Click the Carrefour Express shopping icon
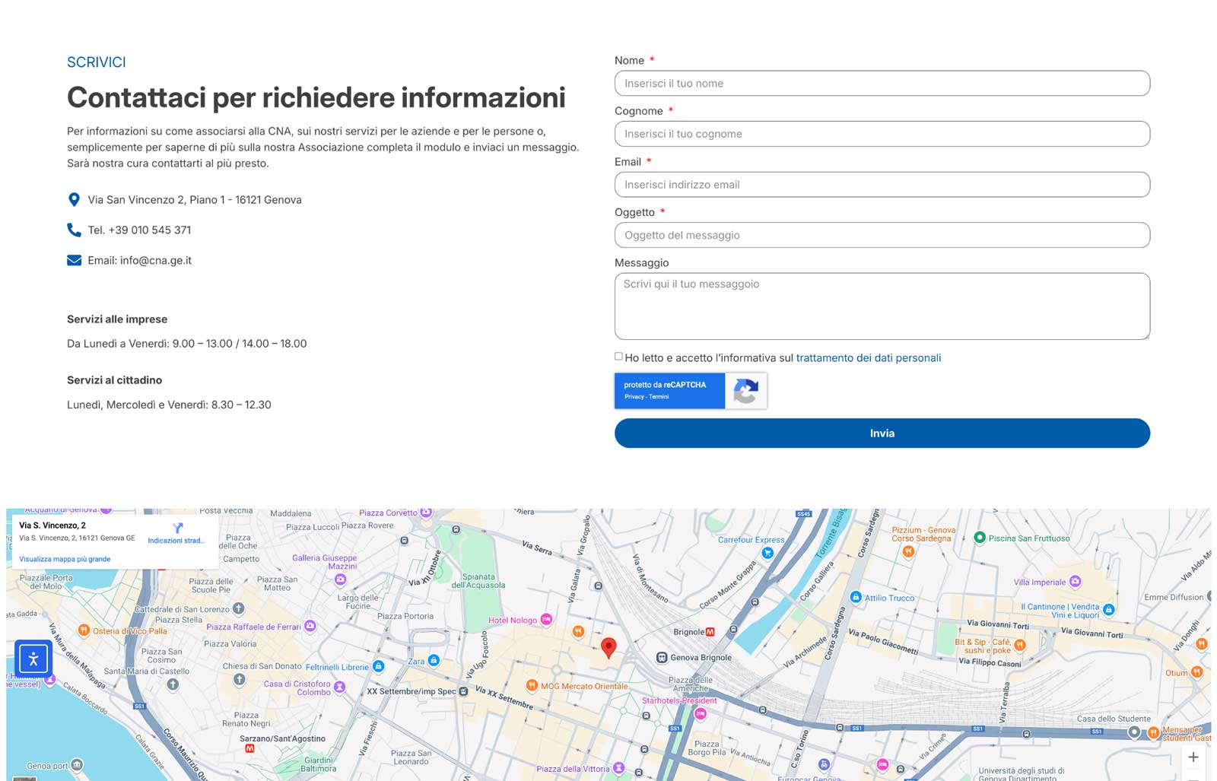 point(767,553)
